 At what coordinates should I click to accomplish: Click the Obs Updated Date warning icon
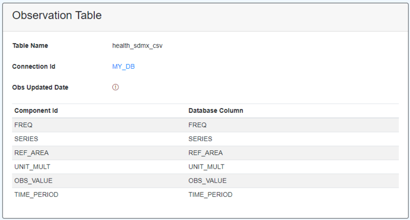pos(115,87)
